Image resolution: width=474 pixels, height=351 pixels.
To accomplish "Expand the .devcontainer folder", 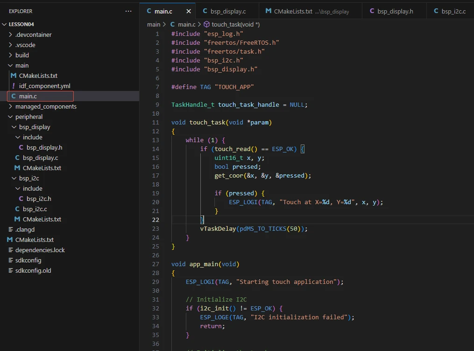I will (x=33, y=34).
